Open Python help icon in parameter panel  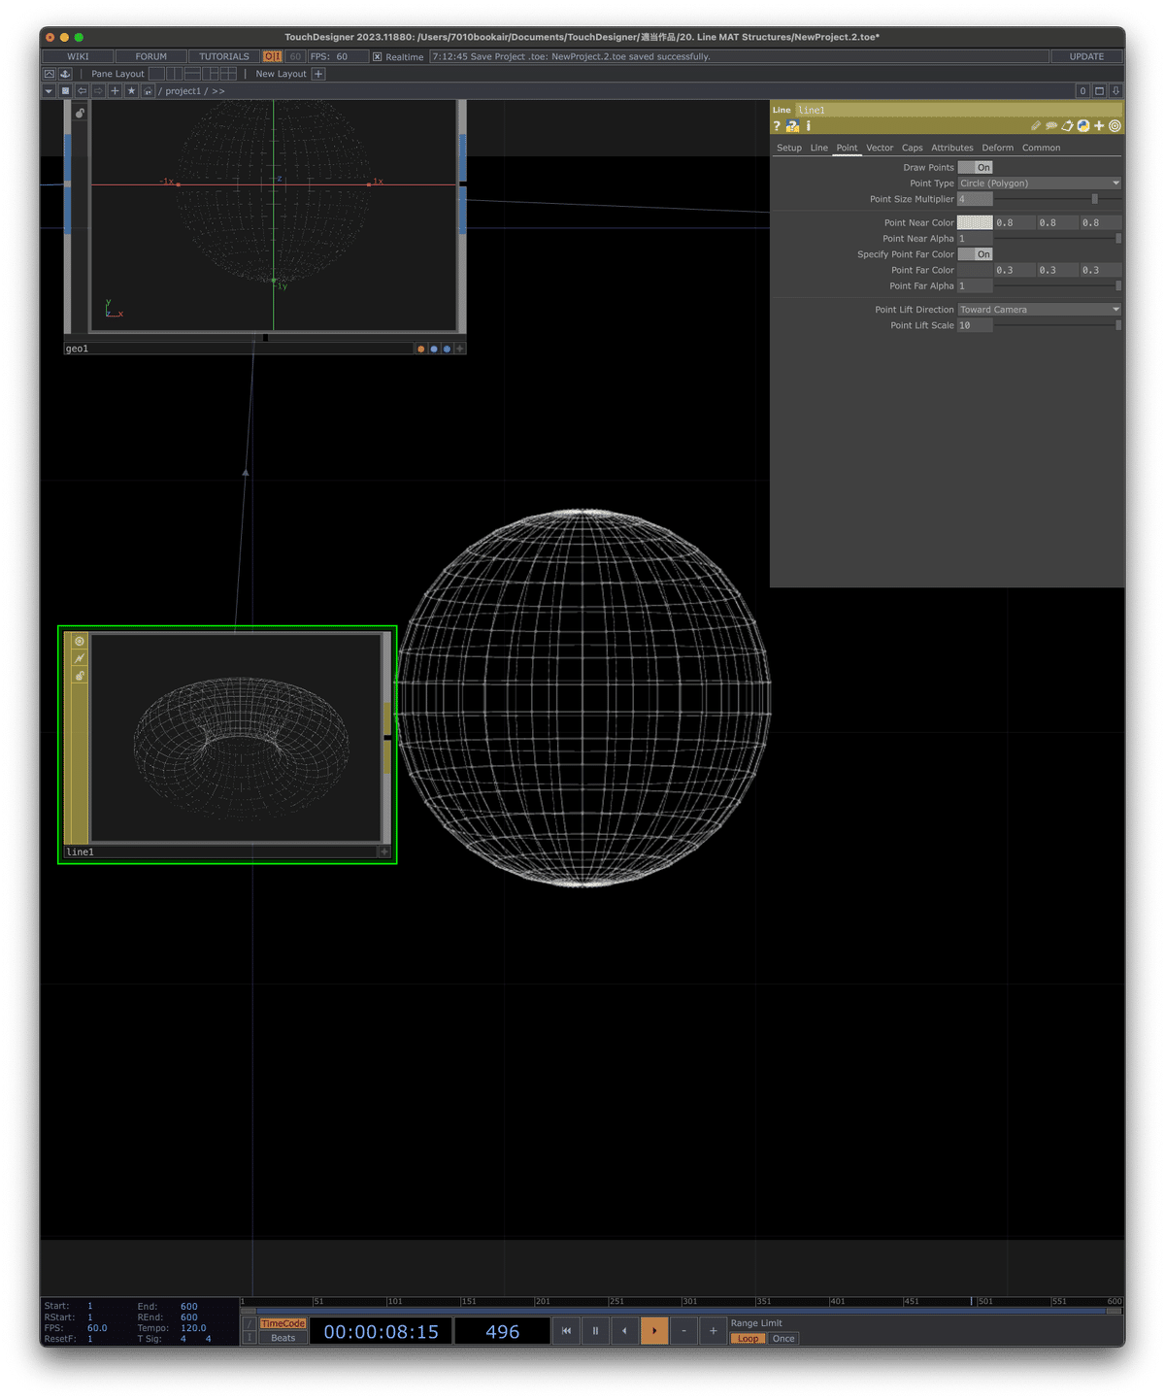coord(792,126)
